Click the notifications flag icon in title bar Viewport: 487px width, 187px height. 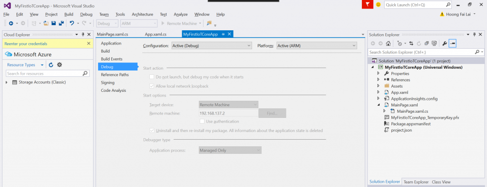(x=368, y=5)
